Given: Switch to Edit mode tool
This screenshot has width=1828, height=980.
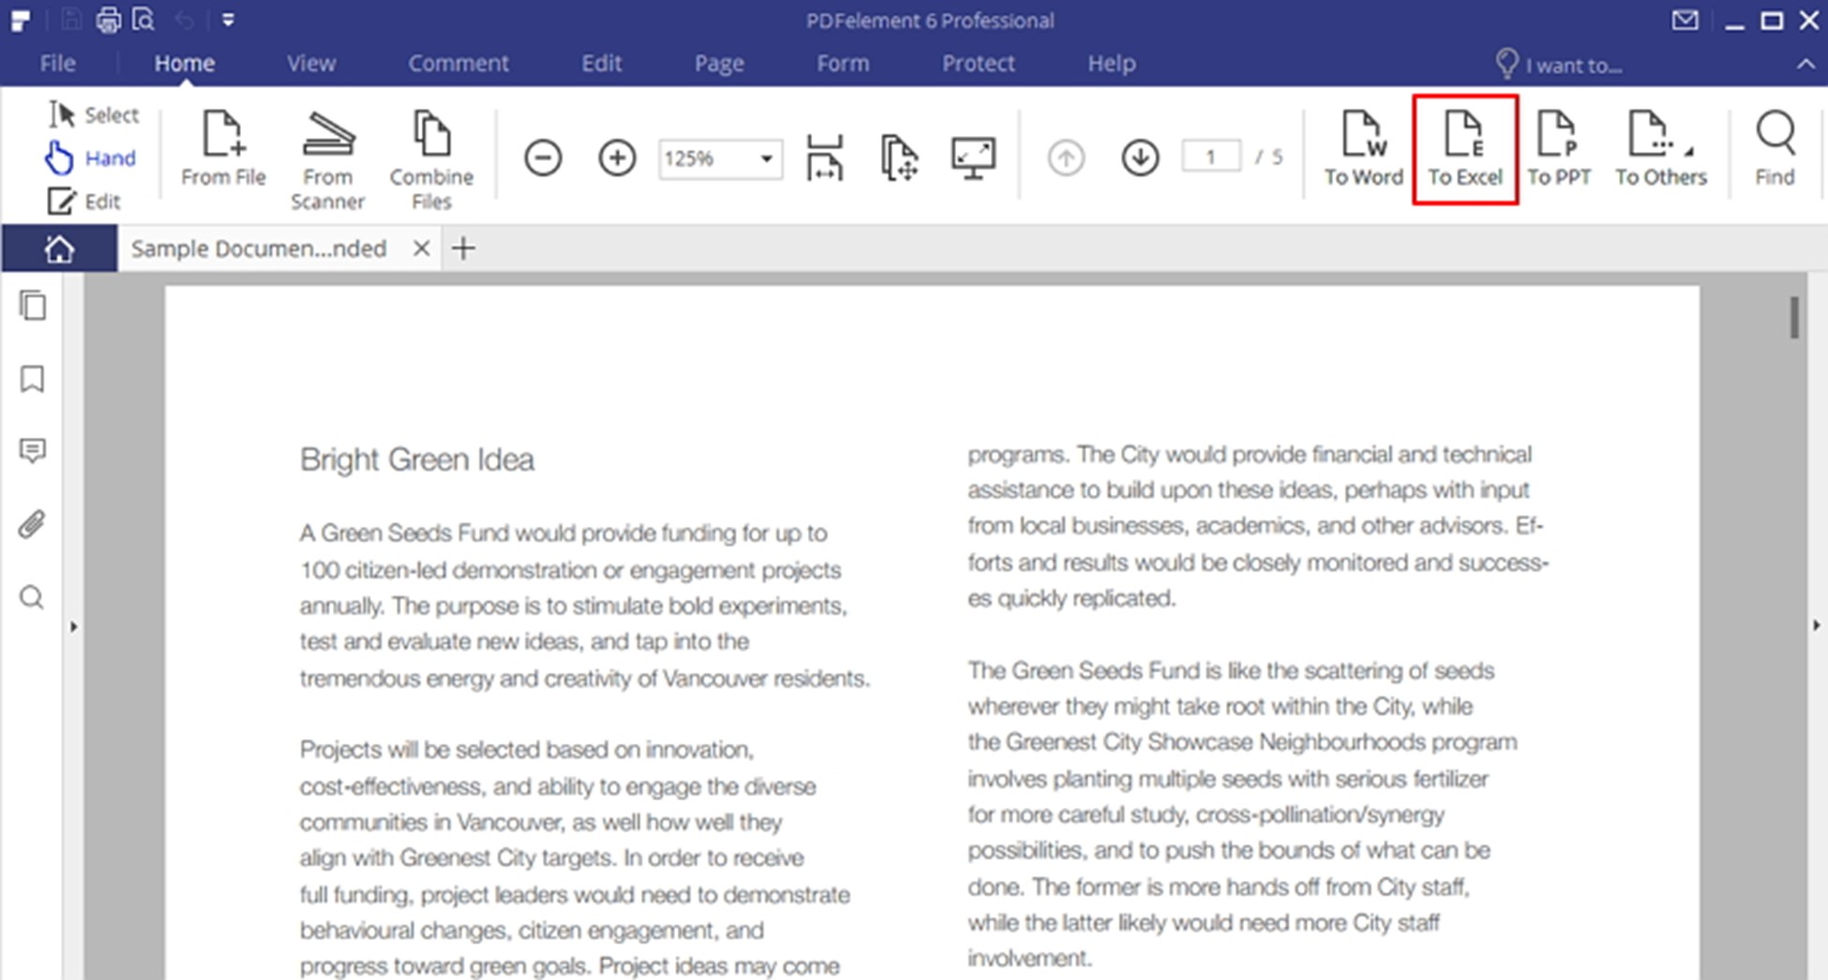Looking at the screenshot, I should pos(84,200).
